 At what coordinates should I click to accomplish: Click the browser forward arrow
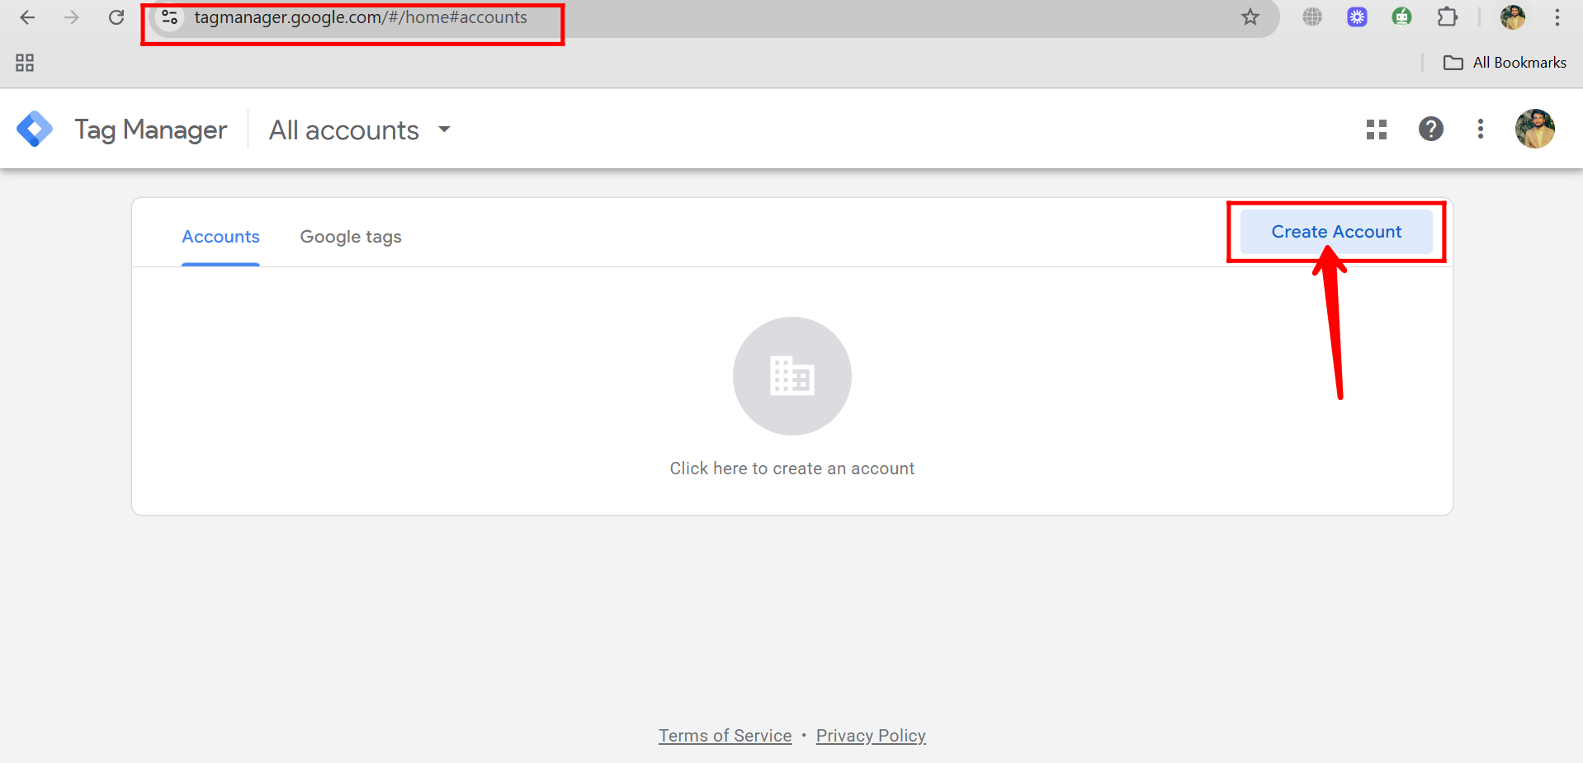tap(72, 17)
